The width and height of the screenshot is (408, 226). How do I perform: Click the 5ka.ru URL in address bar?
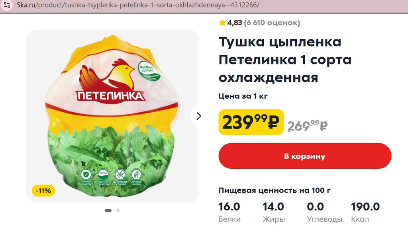tap(138, 5)
